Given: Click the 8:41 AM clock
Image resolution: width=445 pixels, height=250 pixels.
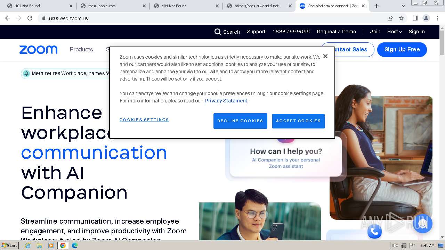Looking at the screenshot, I should (x=427, y=245).
